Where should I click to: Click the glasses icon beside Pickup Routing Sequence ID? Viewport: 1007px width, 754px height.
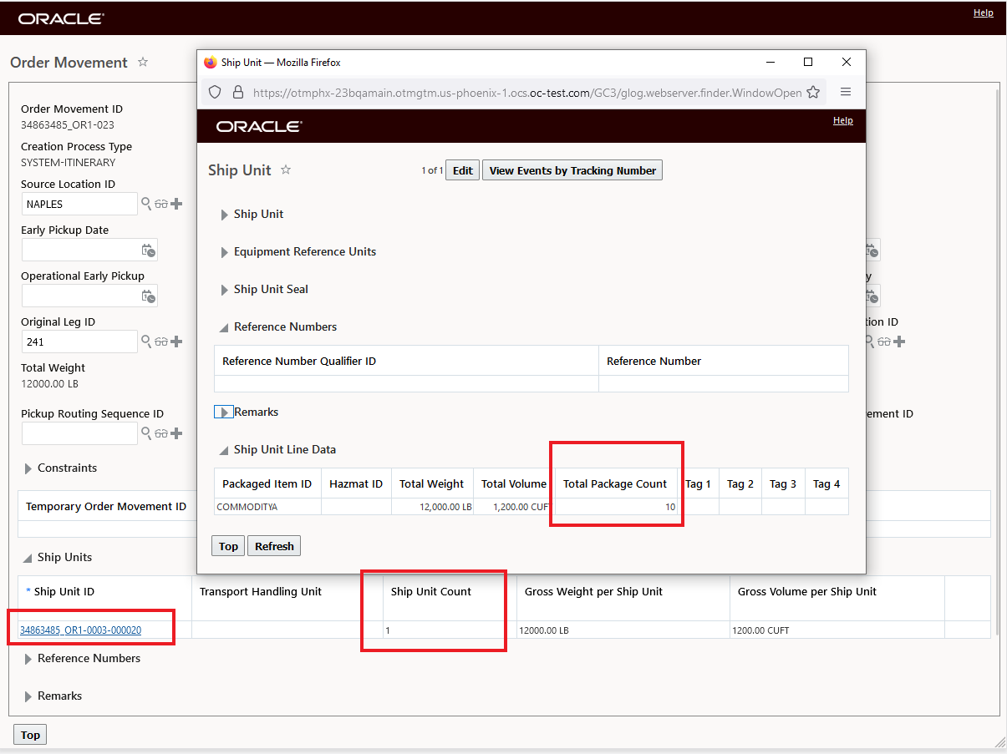pyautogui.click(x=161, y=433)
